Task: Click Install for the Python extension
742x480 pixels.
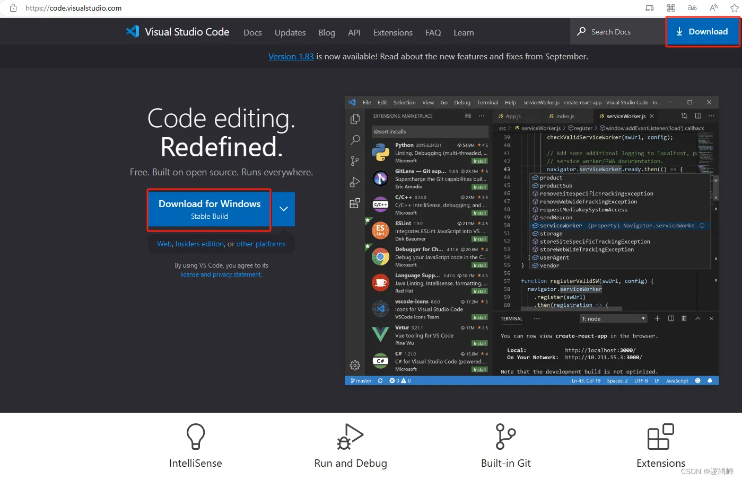Action: point(479,161)
